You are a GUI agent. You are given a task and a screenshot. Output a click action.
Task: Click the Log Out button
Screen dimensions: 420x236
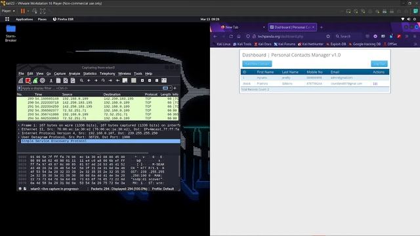(x=379, y=64)
